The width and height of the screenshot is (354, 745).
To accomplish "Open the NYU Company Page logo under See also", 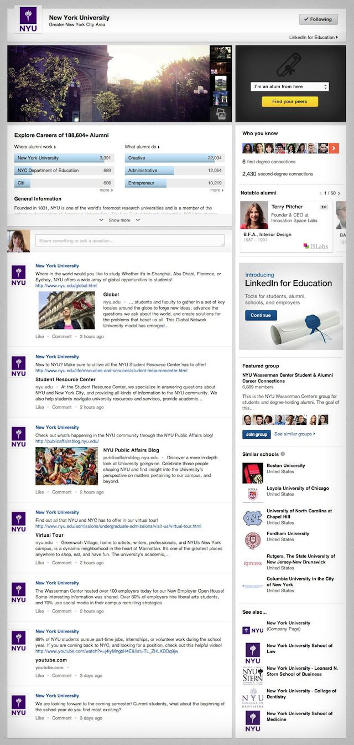I will [253, 630].
